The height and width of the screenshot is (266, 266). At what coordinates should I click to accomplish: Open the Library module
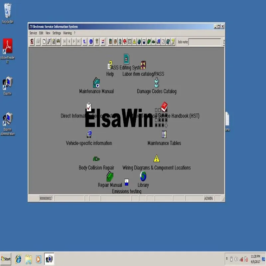(143, 176)
